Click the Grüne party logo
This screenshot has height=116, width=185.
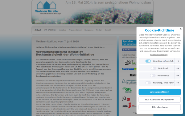(130, 62)
